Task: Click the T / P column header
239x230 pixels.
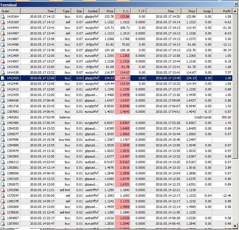Action: [138, 11]
